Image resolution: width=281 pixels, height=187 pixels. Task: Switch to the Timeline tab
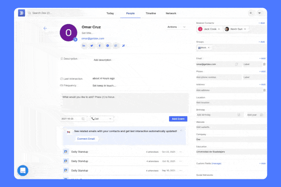tap(151, 13)
